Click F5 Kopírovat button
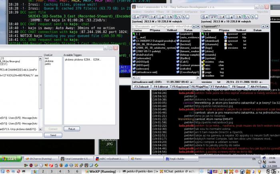This screenshot has width=280, height=174. [180, 86]
